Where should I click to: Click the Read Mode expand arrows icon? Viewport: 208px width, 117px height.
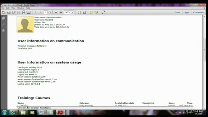point(103,12)
